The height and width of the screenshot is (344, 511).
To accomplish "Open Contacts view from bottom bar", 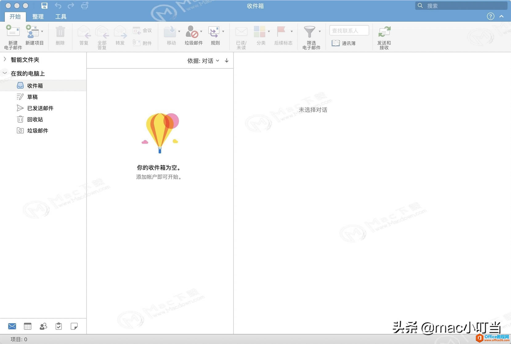I will point(43,326).
